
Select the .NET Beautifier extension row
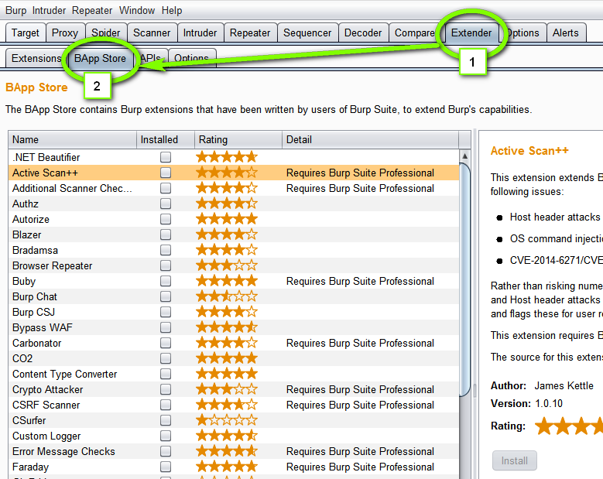234,157
